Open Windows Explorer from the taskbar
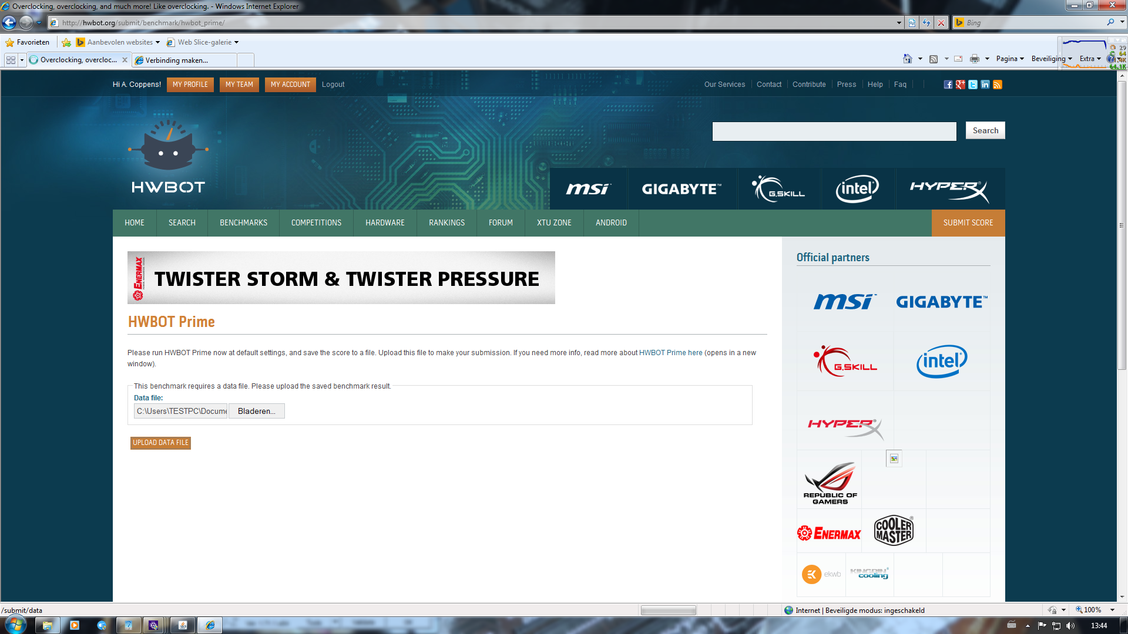 tap(48, 625)
